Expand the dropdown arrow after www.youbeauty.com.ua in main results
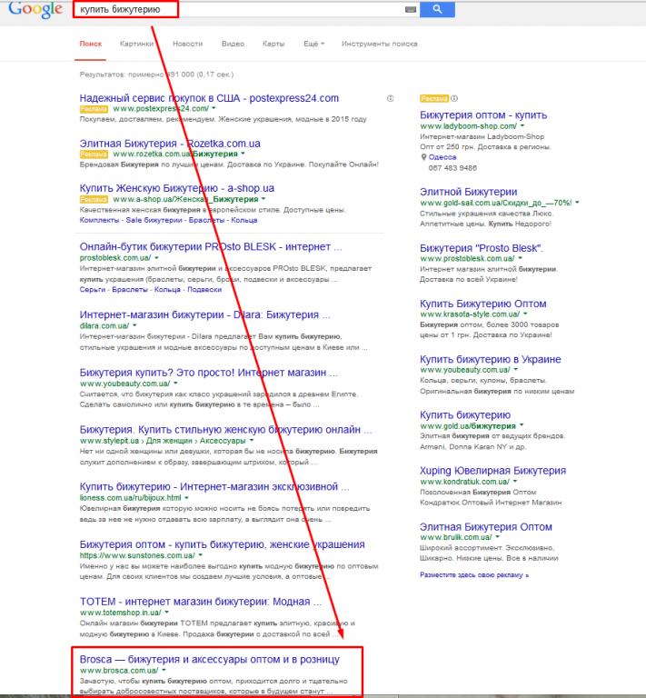This screenshot has height=698, width=646. point(175,383)
